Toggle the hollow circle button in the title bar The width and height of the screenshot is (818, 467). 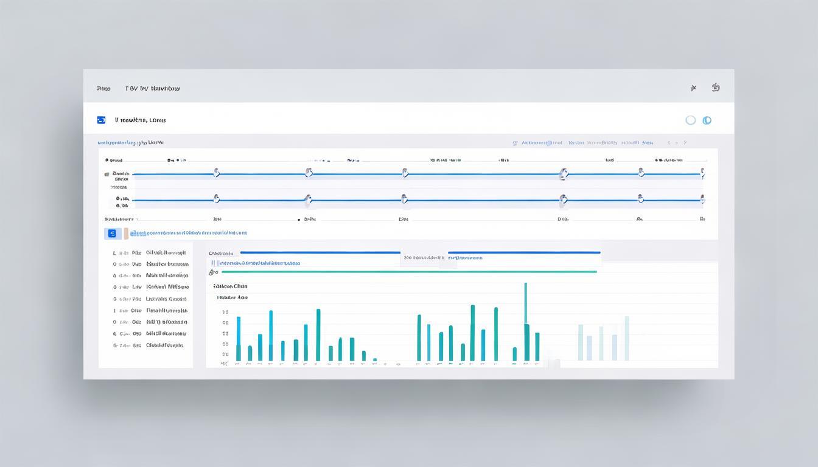[690, 120]
